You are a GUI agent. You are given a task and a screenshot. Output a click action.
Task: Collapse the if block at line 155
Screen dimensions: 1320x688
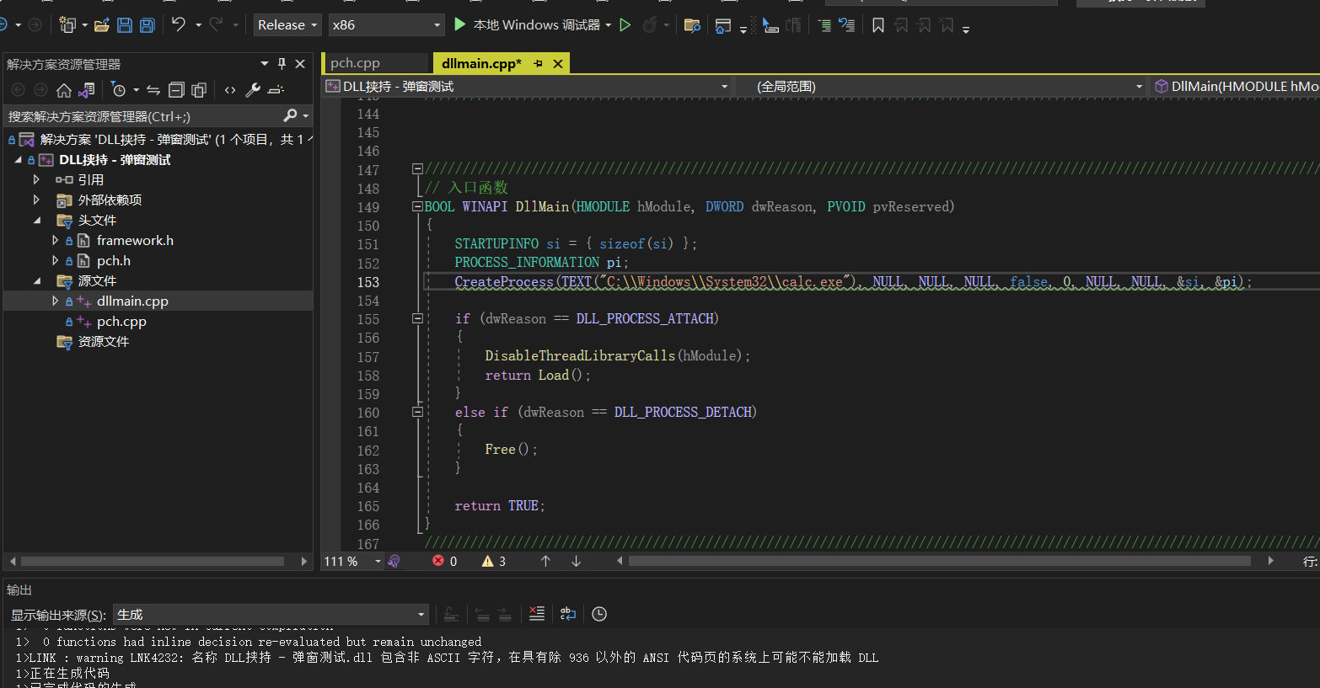tap(417, 318)
